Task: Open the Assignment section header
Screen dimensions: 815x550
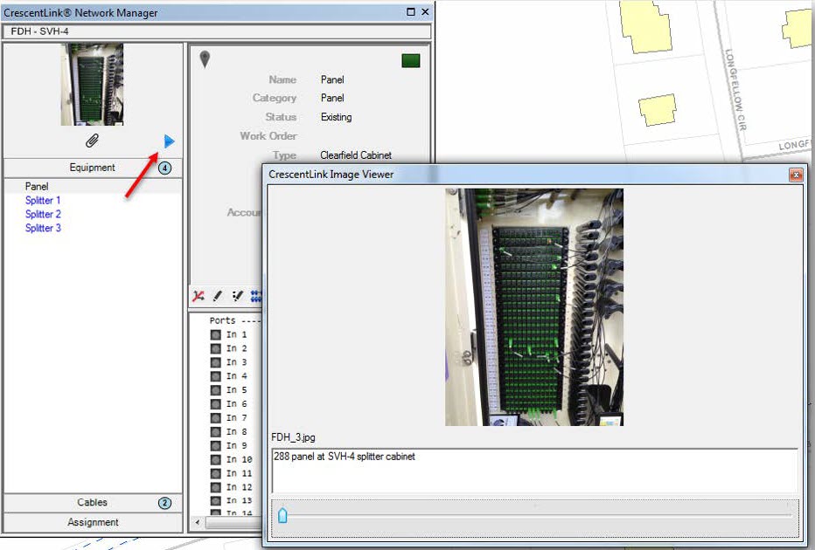Action: (x=93, y=522)
